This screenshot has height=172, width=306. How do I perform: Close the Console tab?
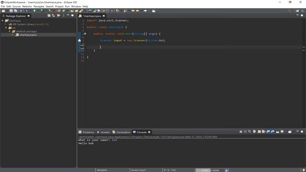(x=149, y=132)
